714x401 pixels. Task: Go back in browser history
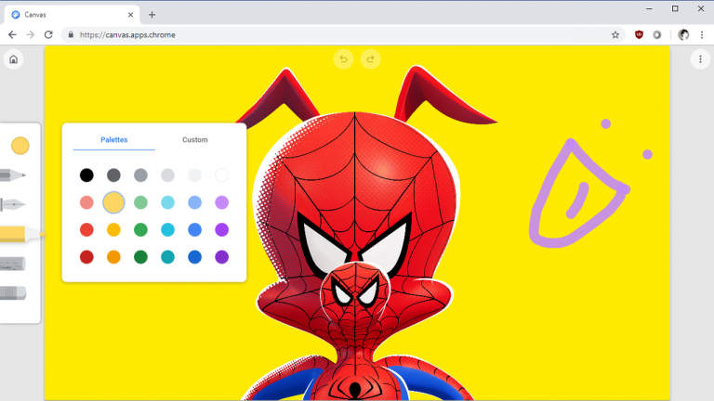12,34
